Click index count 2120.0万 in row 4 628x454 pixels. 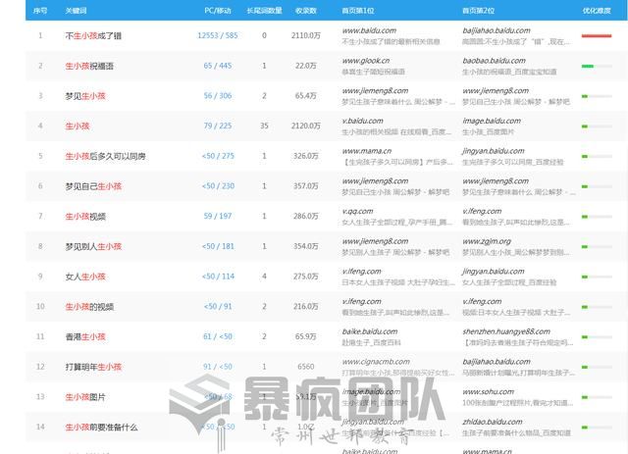click(306, 126)
